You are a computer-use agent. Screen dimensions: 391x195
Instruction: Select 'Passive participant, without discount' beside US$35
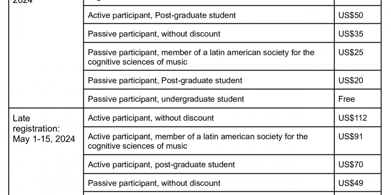[154, 34]
